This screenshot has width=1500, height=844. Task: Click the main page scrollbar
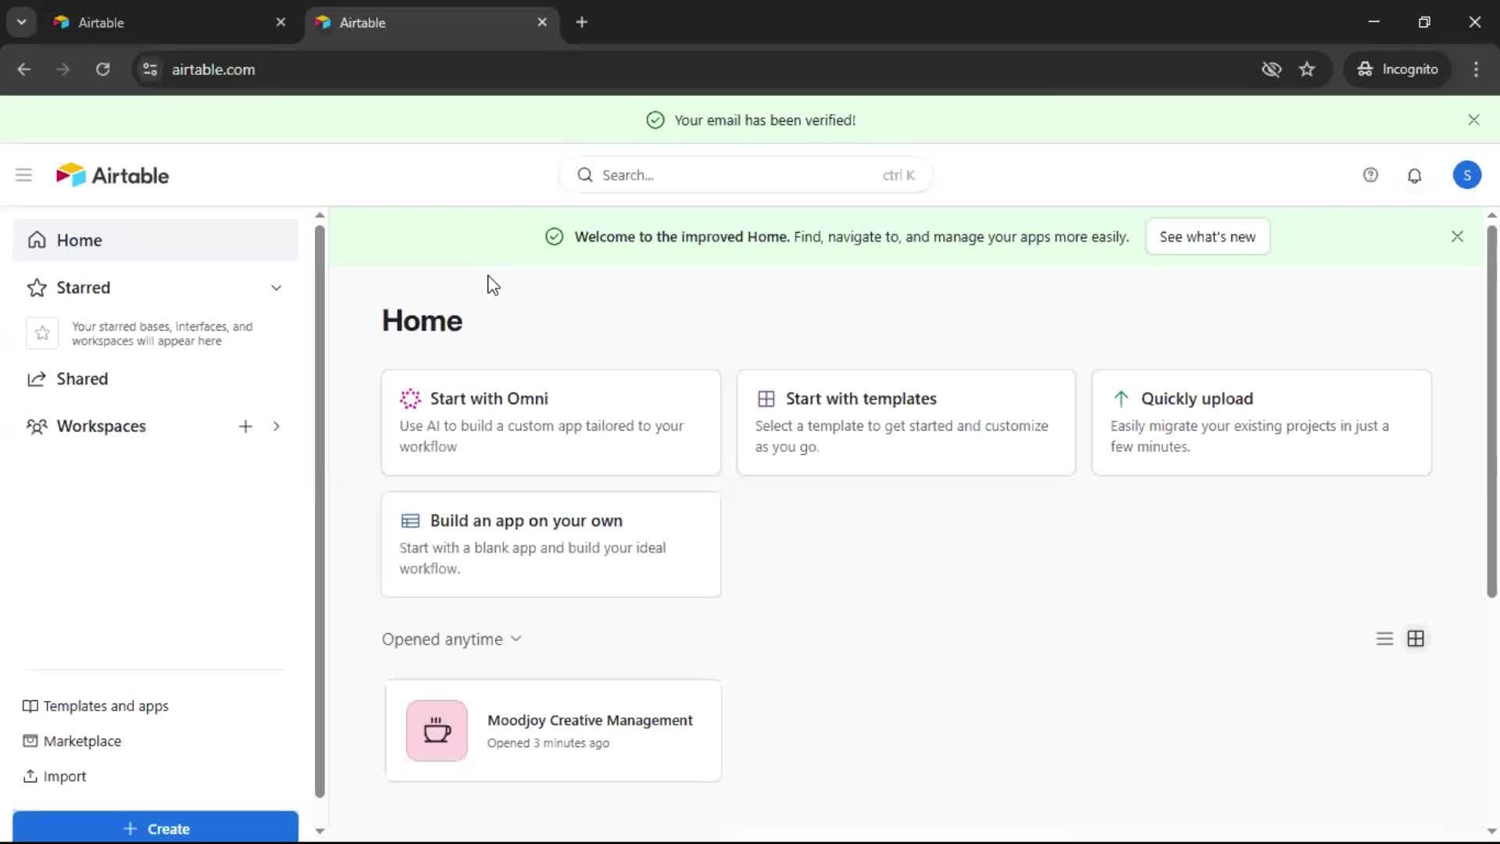[1491, 412]
